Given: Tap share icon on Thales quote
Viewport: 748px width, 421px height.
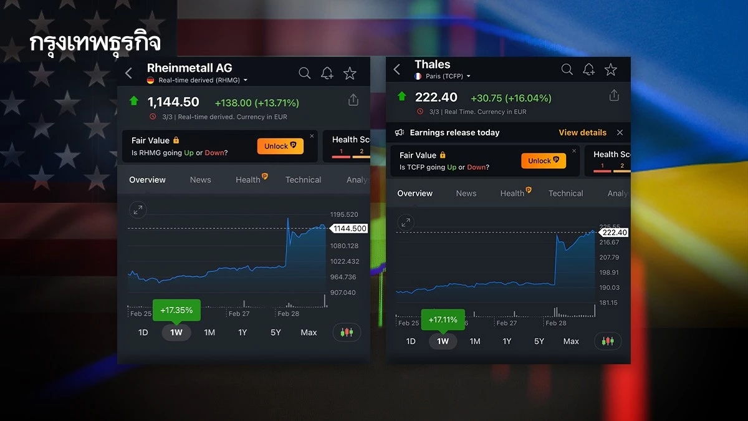Looking at the screenshot, I should click(614, 95).
